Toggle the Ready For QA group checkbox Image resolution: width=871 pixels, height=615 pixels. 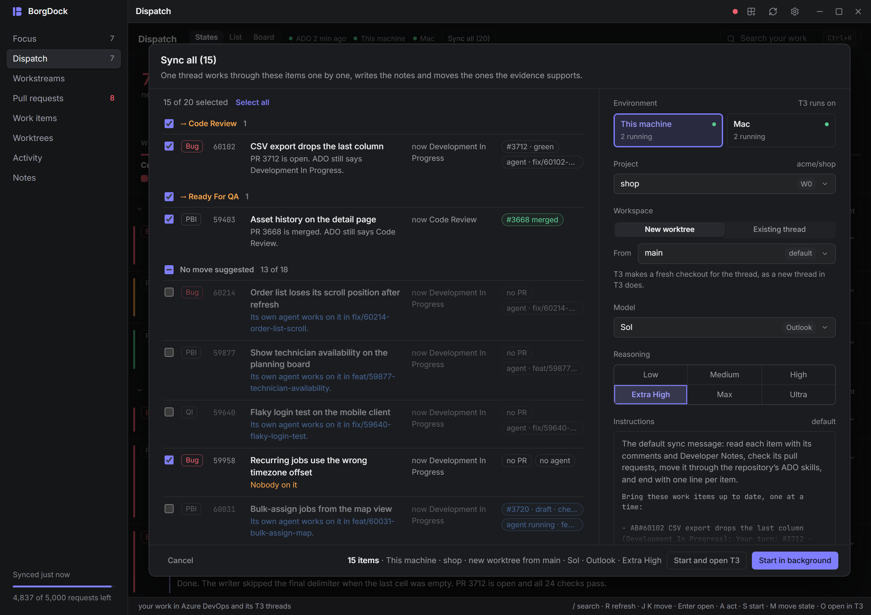169,197
